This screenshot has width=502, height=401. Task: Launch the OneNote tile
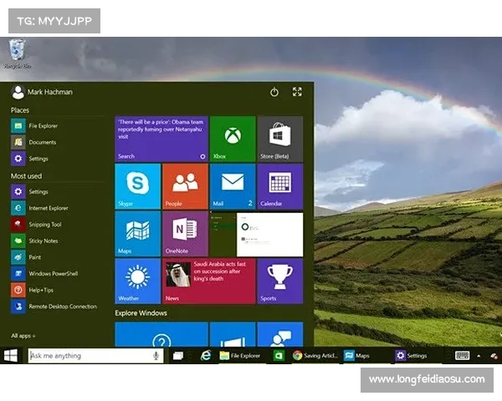(185, 234)
